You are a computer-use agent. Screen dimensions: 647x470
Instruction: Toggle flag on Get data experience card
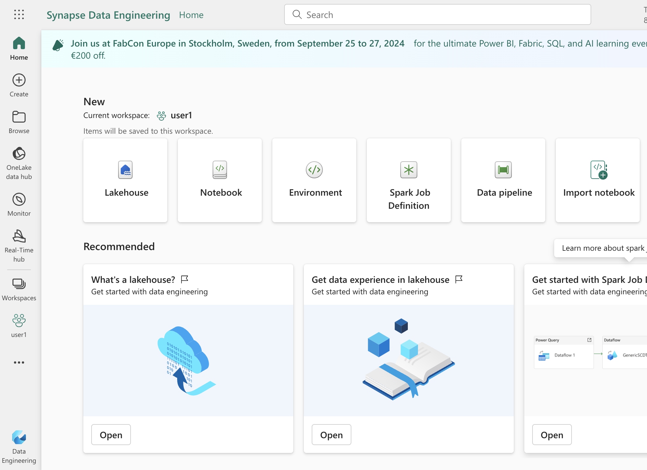pyautogui.click(x=459, y=279)
